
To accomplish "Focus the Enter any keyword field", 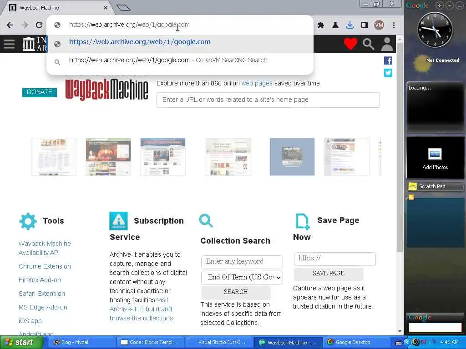I will point(242,262).
